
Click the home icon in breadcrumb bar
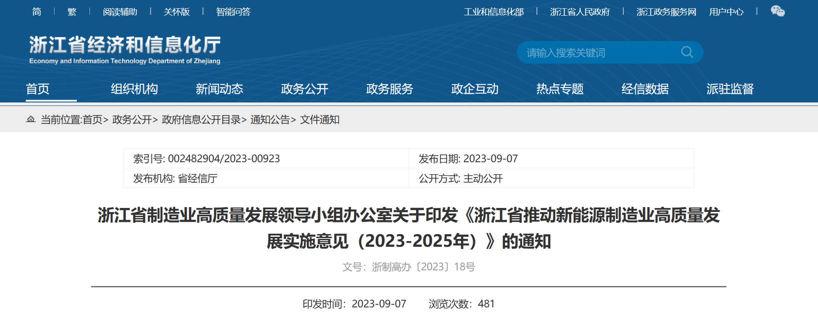coord(31,119)
